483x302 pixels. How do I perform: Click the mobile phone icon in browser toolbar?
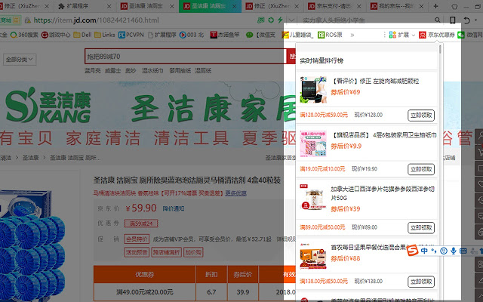pyautogui.click(x=453, y=20)
